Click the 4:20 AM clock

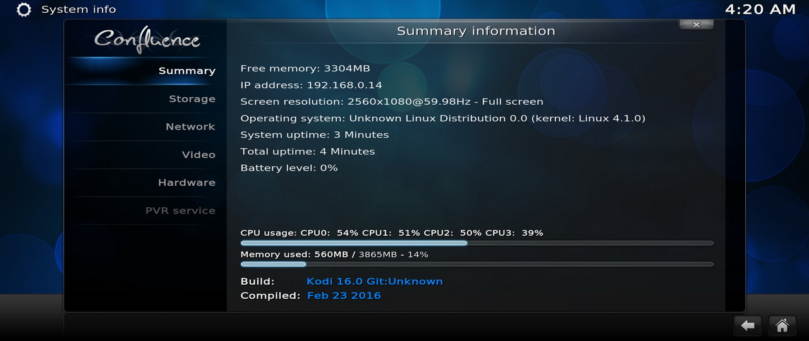[x=760, y=9]
